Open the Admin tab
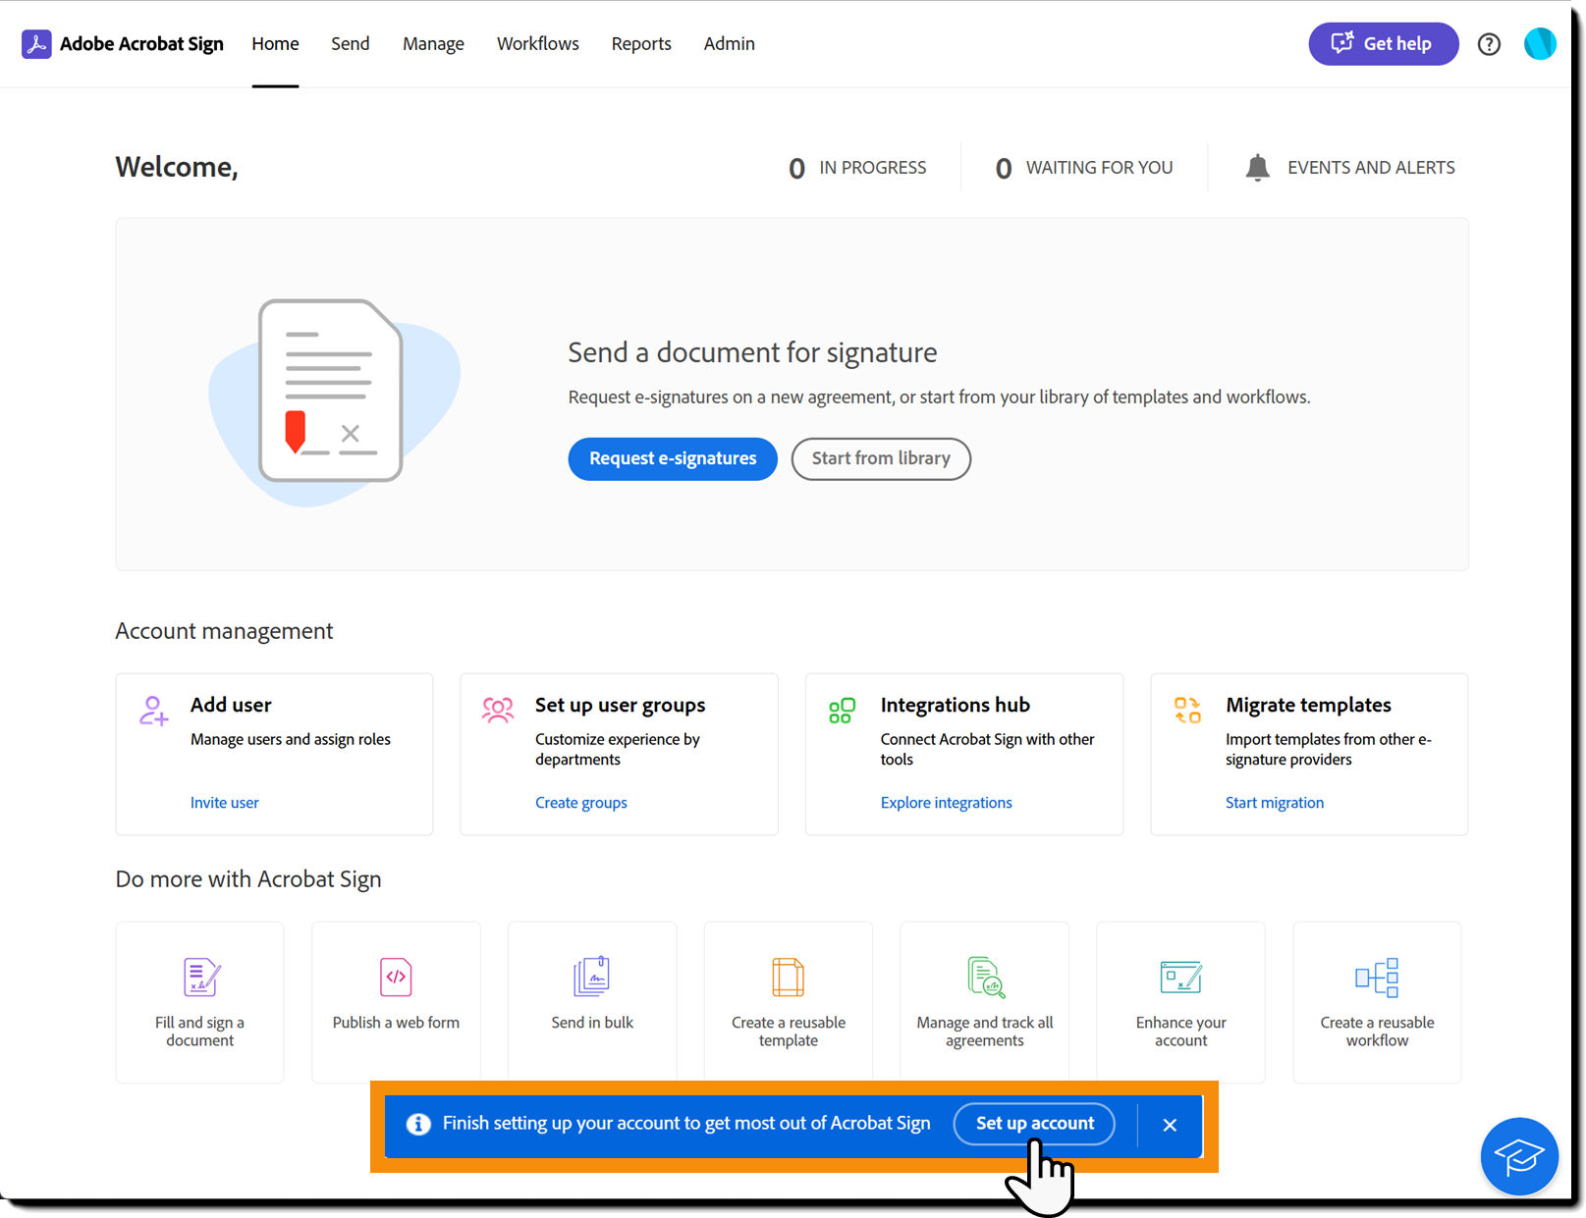The image size is (1586, 1218). [x=730, y=44]
